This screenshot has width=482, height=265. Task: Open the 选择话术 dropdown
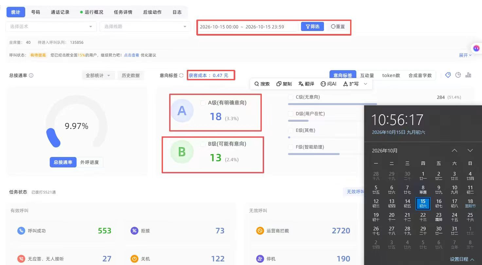click(x=51, y=26)
